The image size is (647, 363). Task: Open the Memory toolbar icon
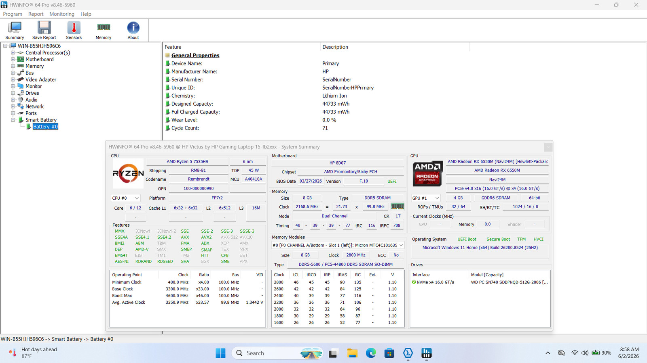click(x=104, y=31)
